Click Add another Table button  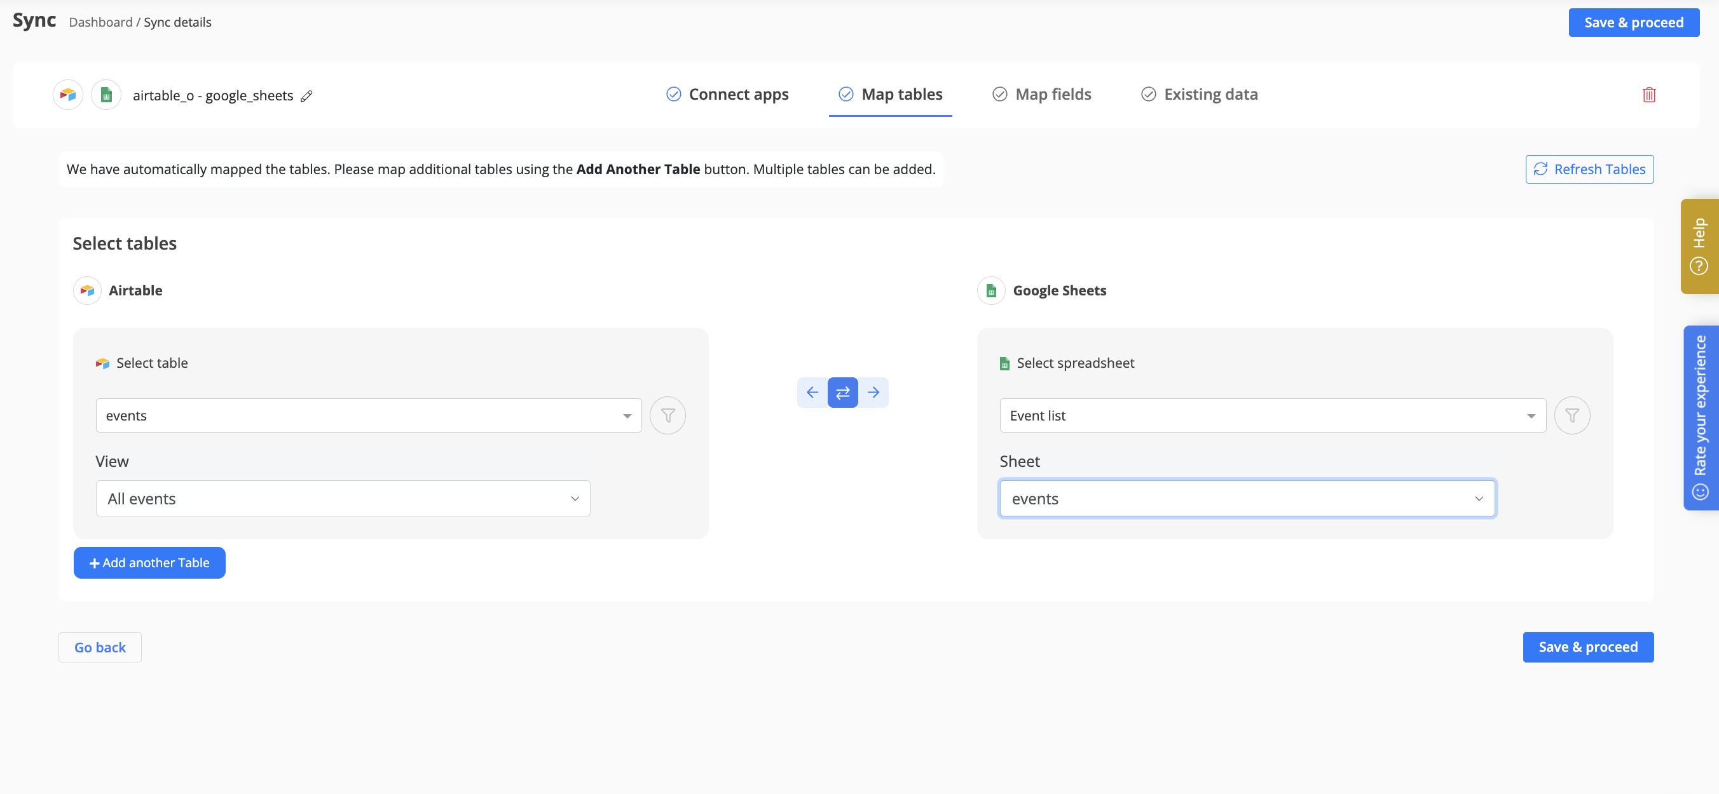coord(149,563)
